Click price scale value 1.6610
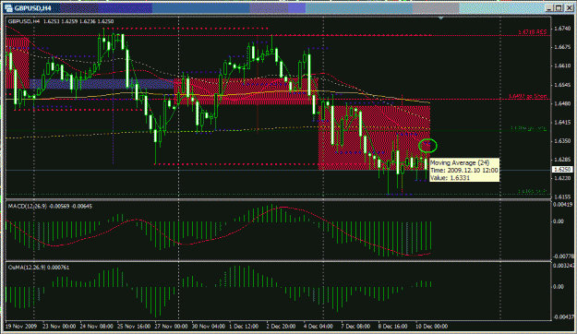Viewport: 577px width, 334px height. point(562,66)
